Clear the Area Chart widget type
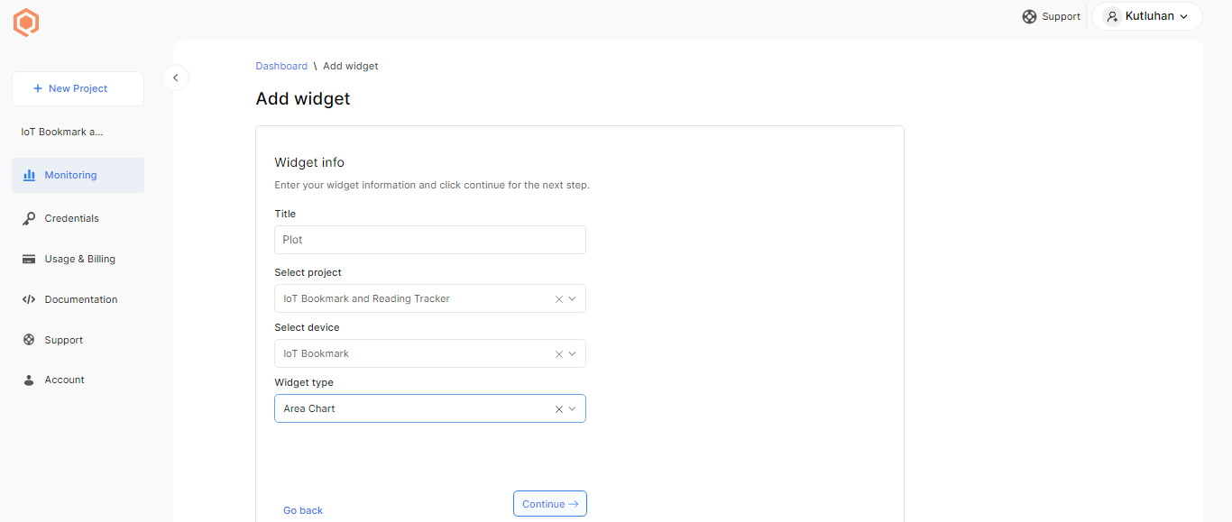 tap(558, 408)
